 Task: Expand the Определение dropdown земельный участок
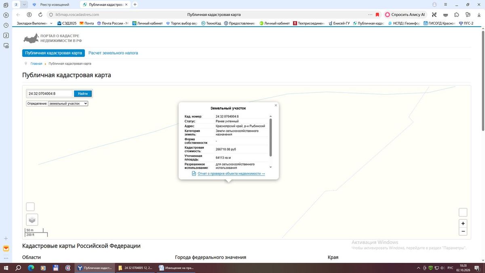point(68,104)
